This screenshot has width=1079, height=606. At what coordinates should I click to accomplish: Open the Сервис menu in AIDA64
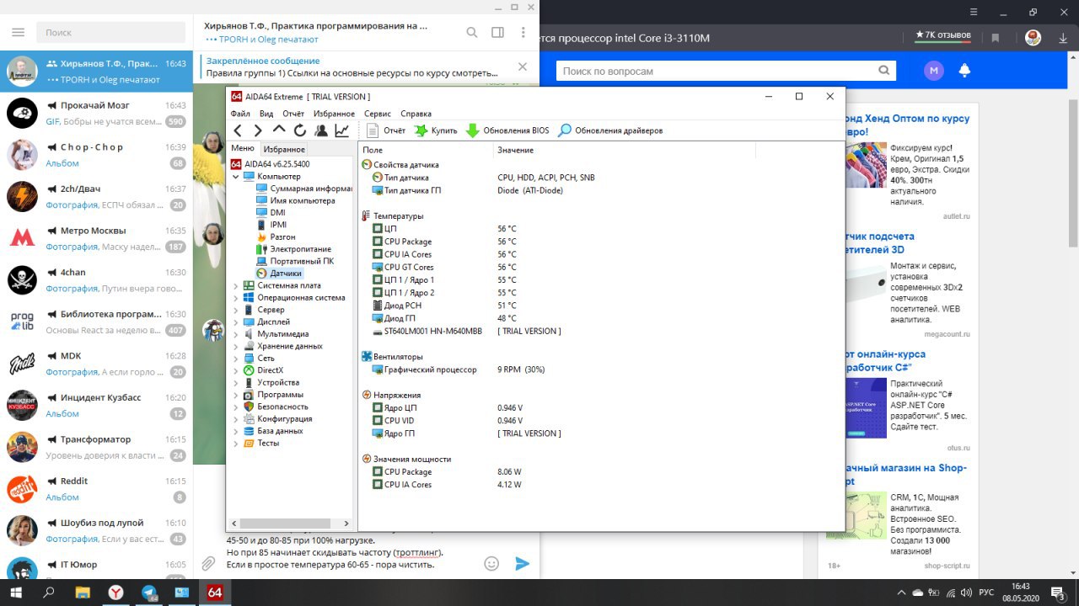coord(378,114)
